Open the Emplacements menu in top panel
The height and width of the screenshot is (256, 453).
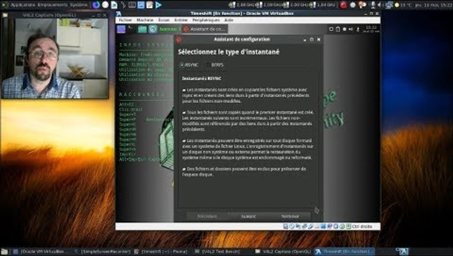pyautogui.click(x=53, y=5)
